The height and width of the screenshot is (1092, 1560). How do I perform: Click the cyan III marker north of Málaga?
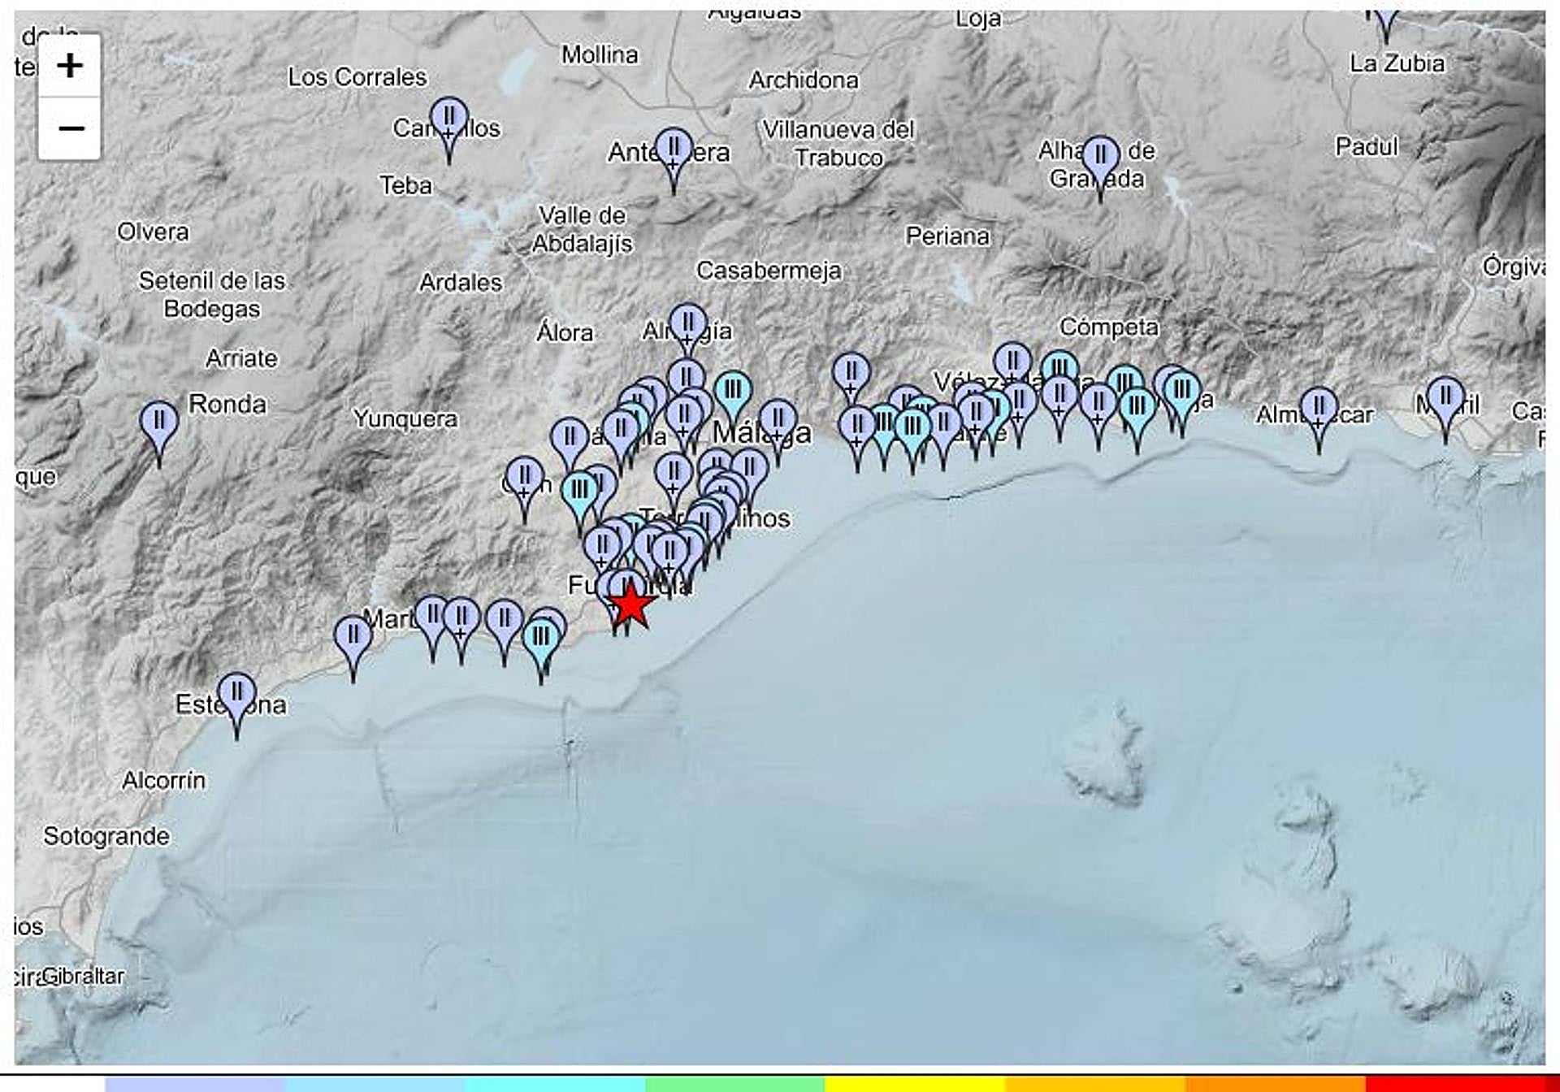(x=733, y=391)
